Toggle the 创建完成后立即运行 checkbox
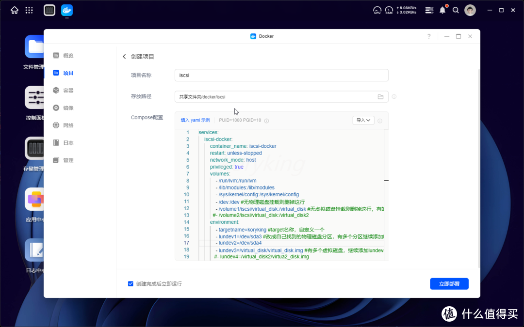 click(131, 284)
